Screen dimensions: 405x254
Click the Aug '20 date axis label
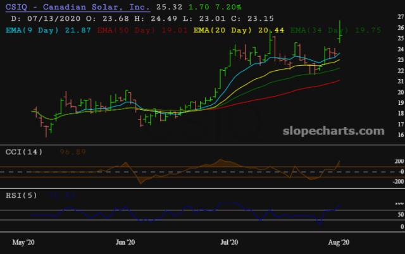(x=339, y=242)
